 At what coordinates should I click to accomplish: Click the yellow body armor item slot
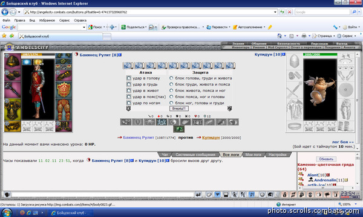pyautogui.click(x=13, y=109)
